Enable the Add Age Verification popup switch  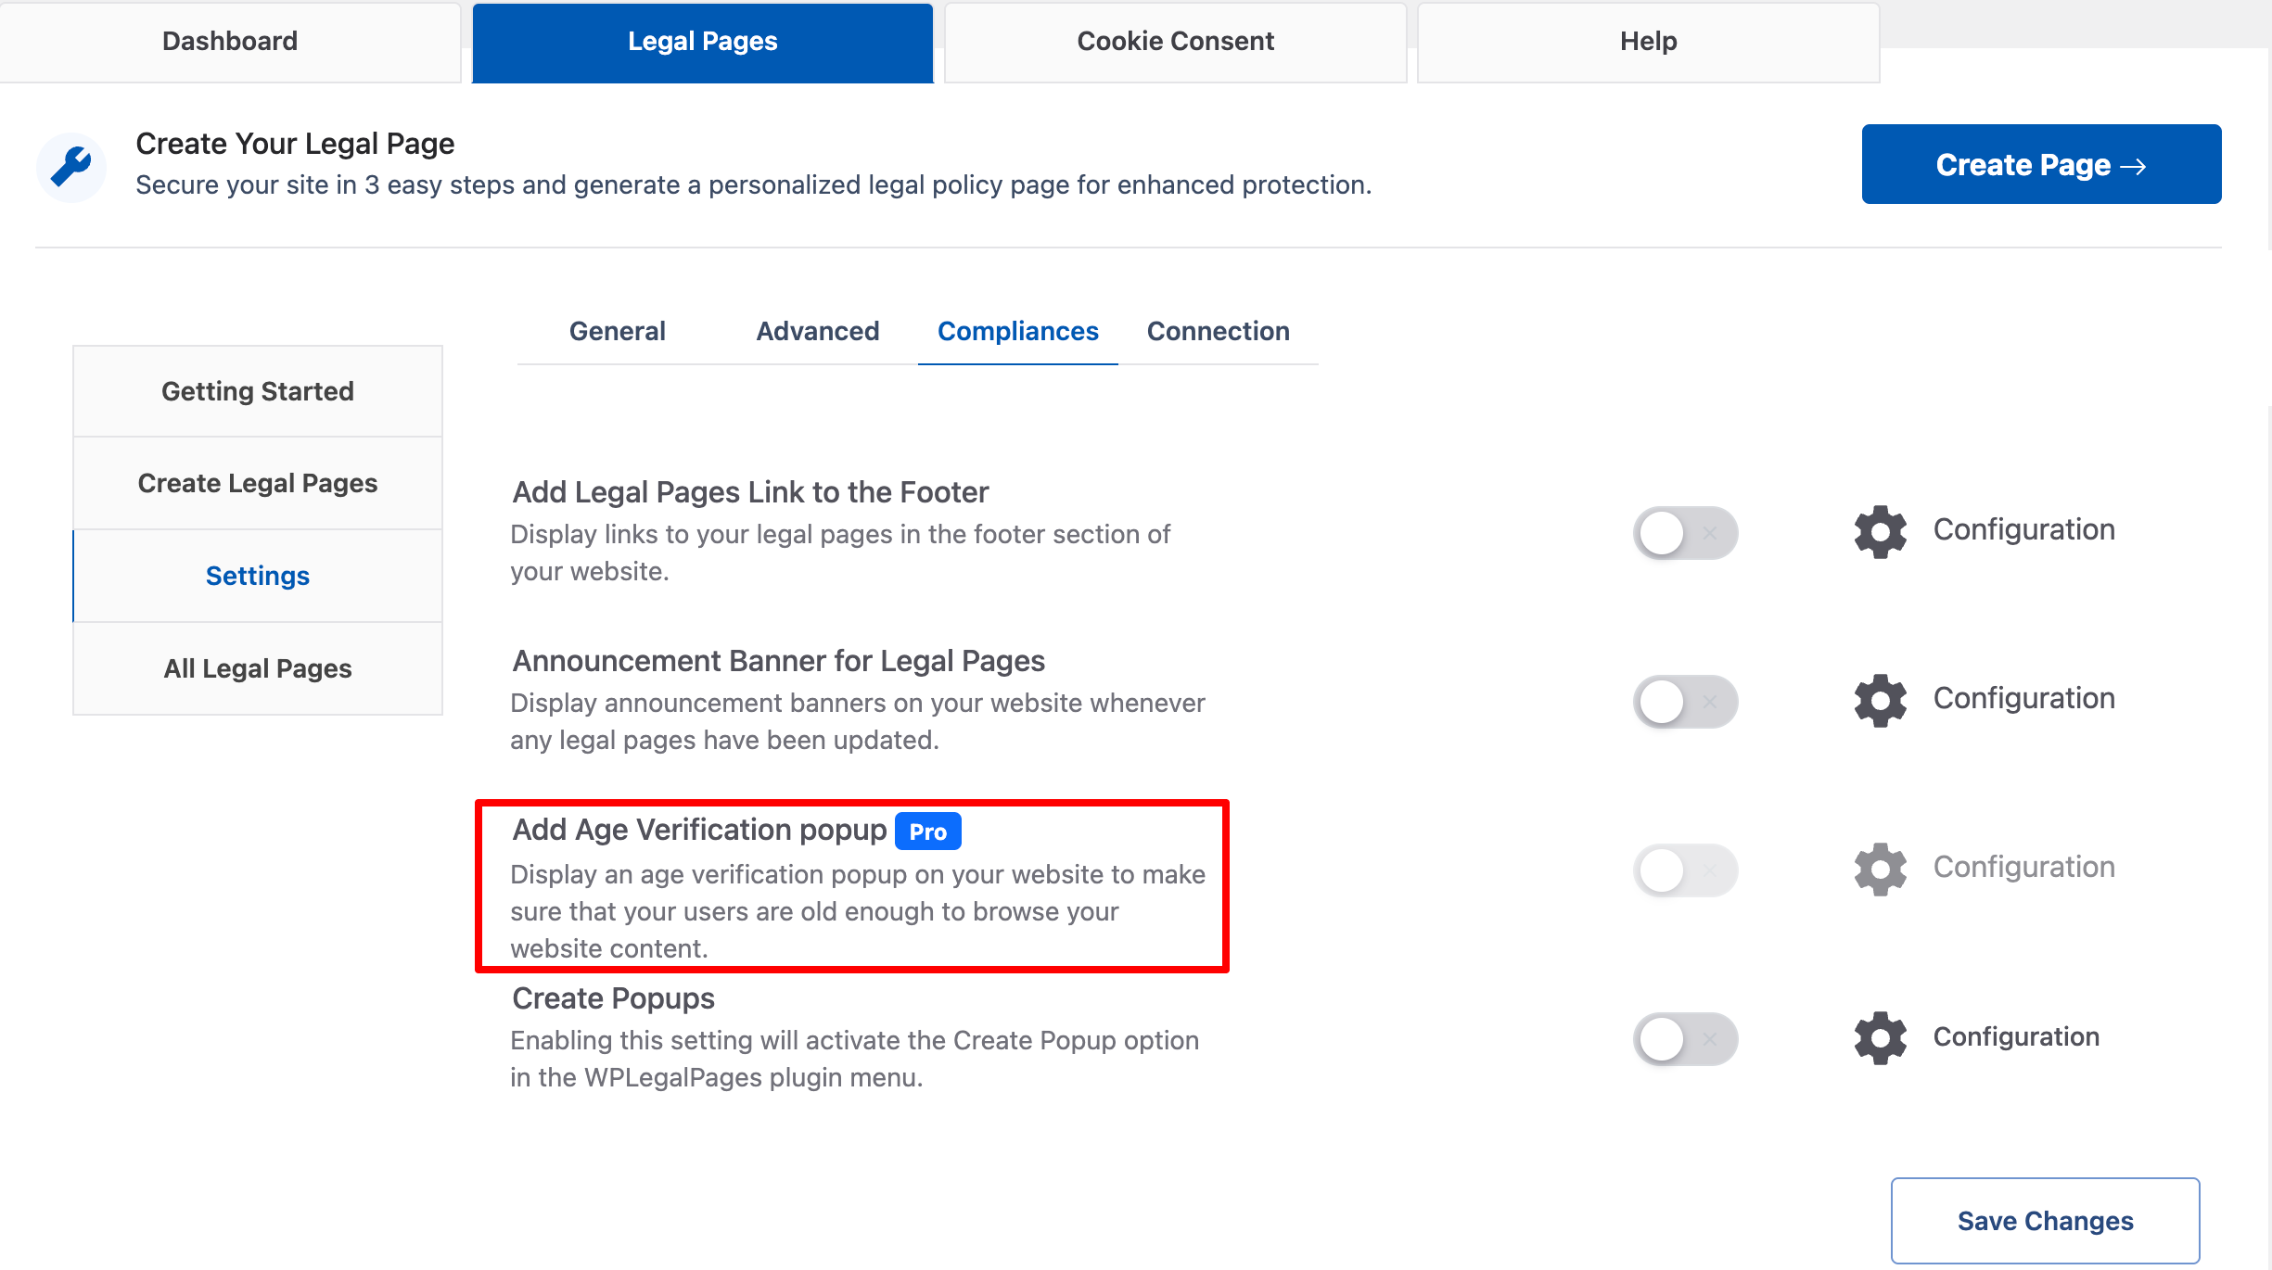pos(1684,870)
